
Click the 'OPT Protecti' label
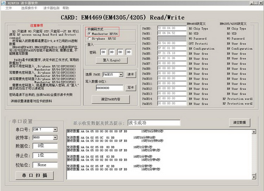(198, 44)
